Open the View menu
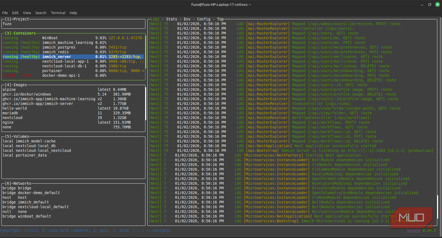442x238 pixels. click(x=27, y=13)
